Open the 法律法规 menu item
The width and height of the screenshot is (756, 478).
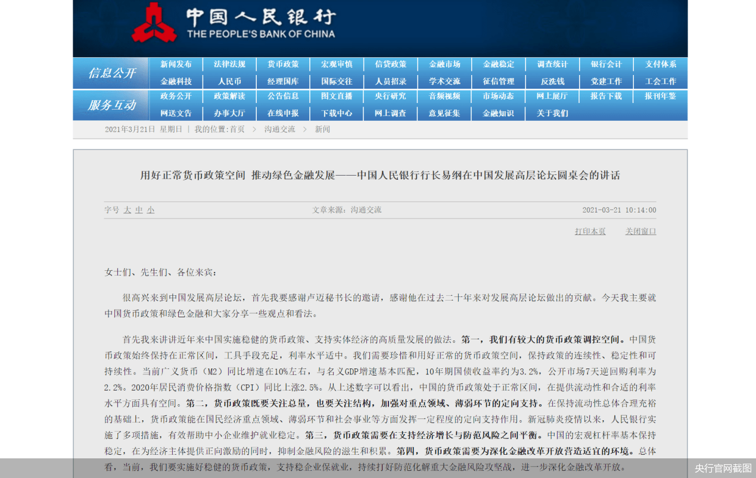point(229,64)
